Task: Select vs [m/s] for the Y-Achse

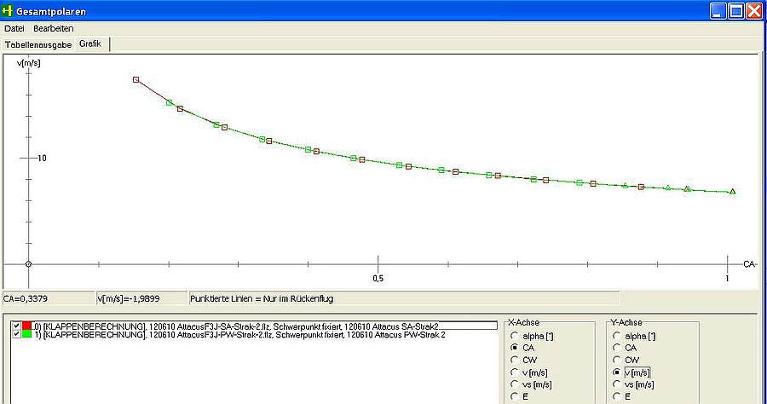Action: pyautogui.click(x=618, y=384)
